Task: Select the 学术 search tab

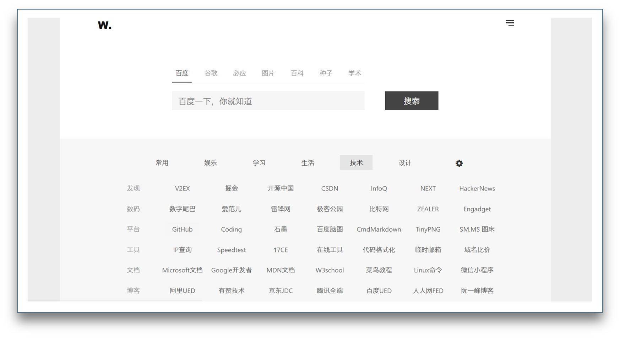Action: 355,73
